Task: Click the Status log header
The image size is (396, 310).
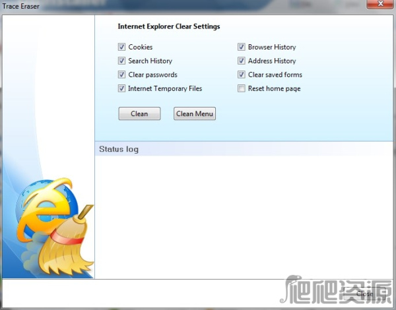Action: [x=119, y=149]
